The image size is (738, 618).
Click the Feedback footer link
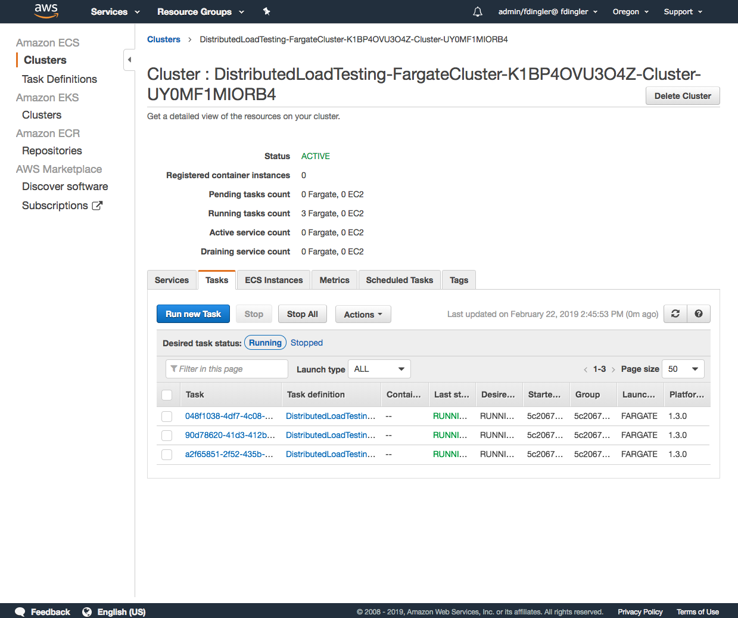(51, 612)
